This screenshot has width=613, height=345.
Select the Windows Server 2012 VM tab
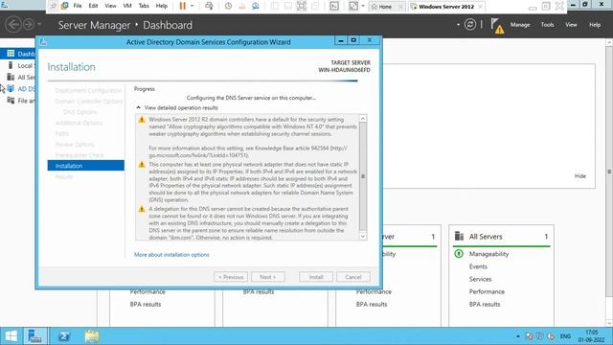click(x=446, y=7)
